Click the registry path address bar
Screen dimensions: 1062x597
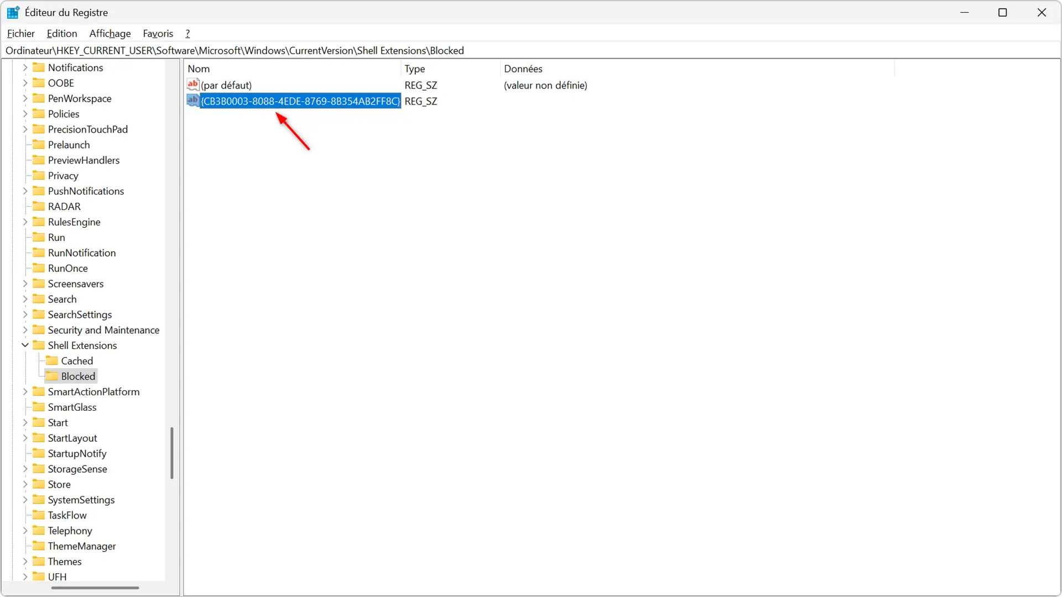[530, 50]
